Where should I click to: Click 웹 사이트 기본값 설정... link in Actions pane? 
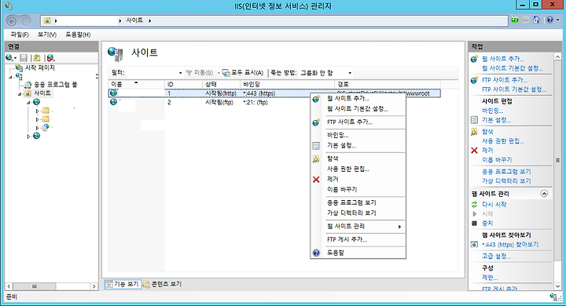pyautogui.click(x=513, y=68)
